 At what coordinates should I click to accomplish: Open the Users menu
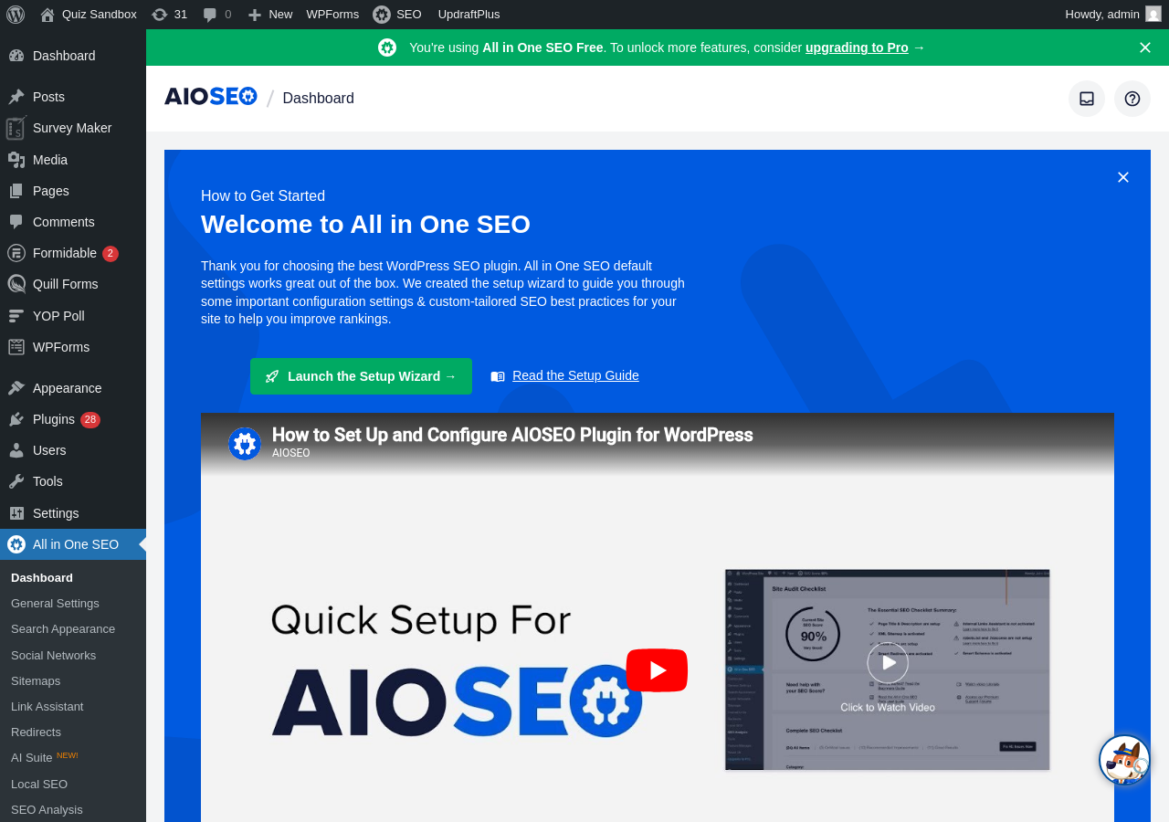click(x=73, y=450)
